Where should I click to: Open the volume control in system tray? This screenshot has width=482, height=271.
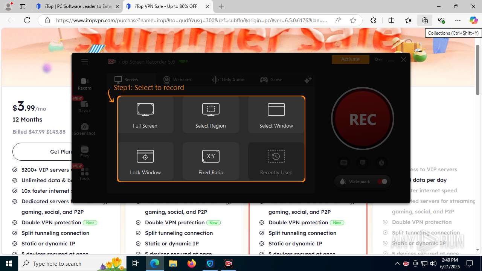click(x=433, y=263)
